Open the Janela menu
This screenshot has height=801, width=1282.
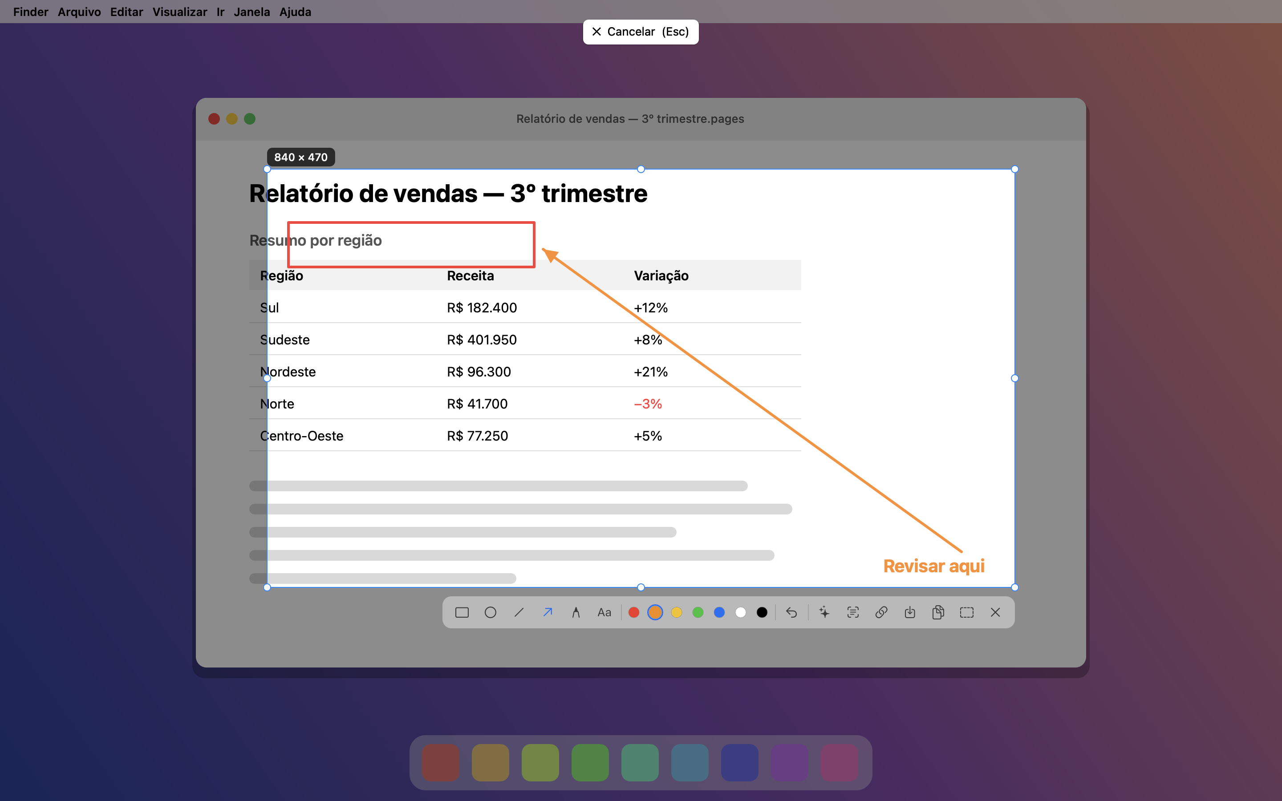click(252, 12)
